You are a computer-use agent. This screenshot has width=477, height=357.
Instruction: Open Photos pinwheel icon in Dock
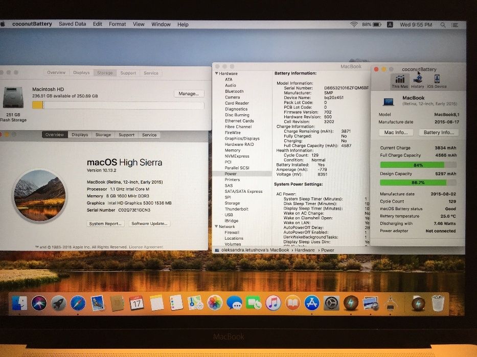[215, 303]
